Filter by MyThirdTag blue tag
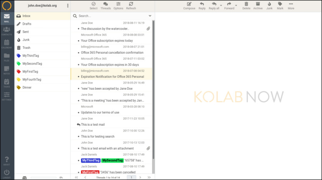This screenshot has height=180, width=322. (43, 56)
